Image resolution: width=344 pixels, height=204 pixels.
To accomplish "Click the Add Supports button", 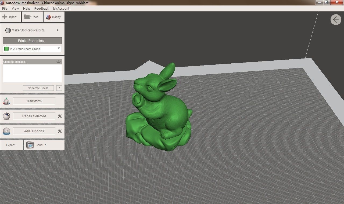I will click(x=34, y=131).
